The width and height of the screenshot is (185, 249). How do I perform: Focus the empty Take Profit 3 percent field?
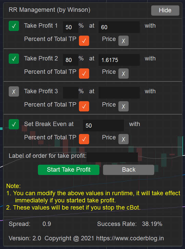point(71,93)
